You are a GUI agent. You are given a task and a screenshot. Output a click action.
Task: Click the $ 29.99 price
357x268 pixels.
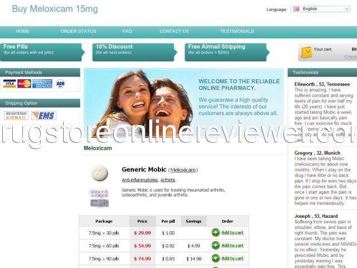[142, 233]
